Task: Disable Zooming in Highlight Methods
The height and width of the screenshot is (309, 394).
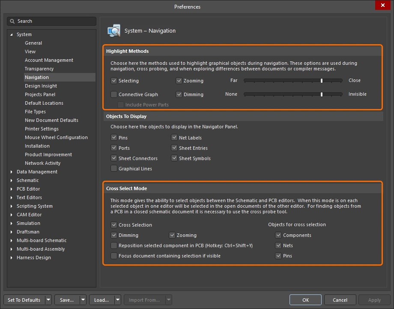Action: pyautogui.click(x=179, y=81)
